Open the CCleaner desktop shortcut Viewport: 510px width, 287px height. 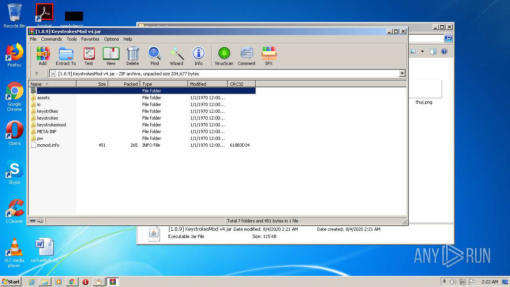click(x=14, y=211)
